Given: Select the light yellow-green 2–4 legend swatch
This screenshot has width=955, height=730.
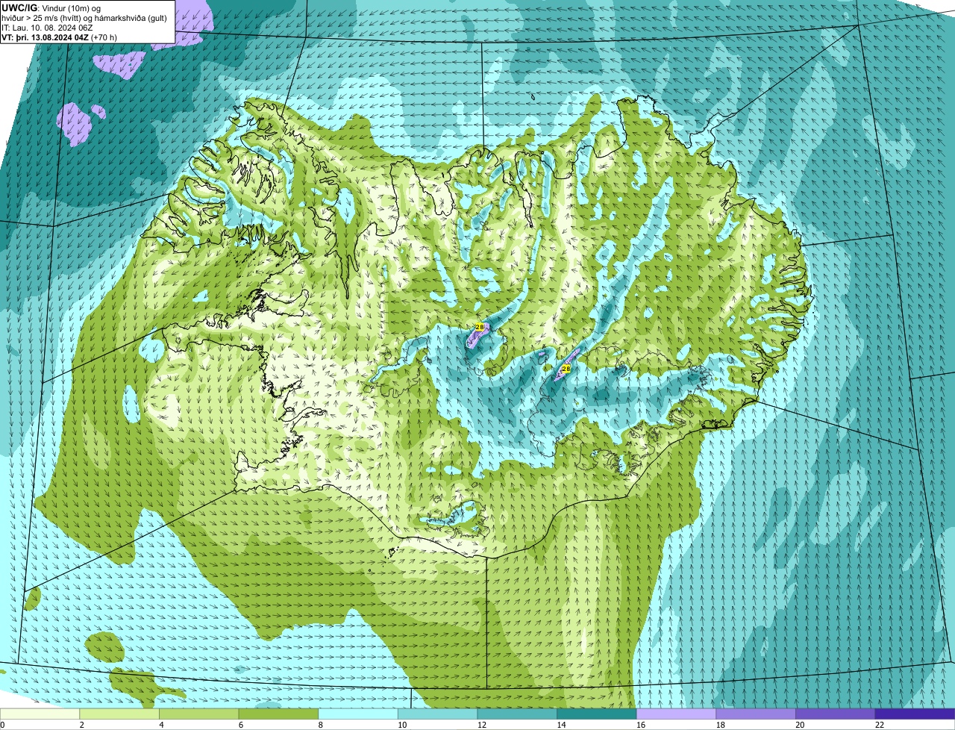Looking at the screenshot, I should pos(119,714).
